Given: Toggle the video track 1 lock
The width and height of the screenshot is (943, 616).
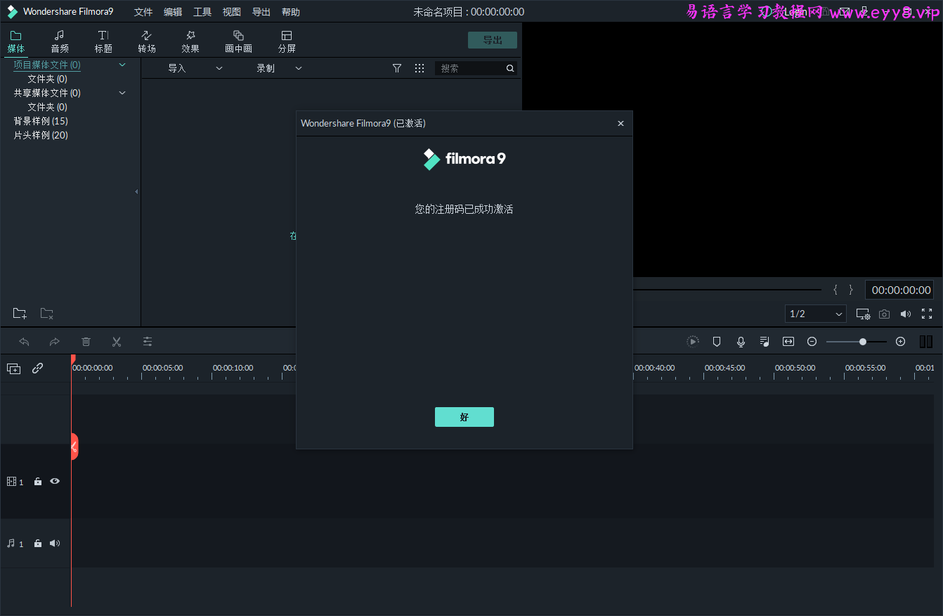Looking at the screenshot, I should coord(38,482).
